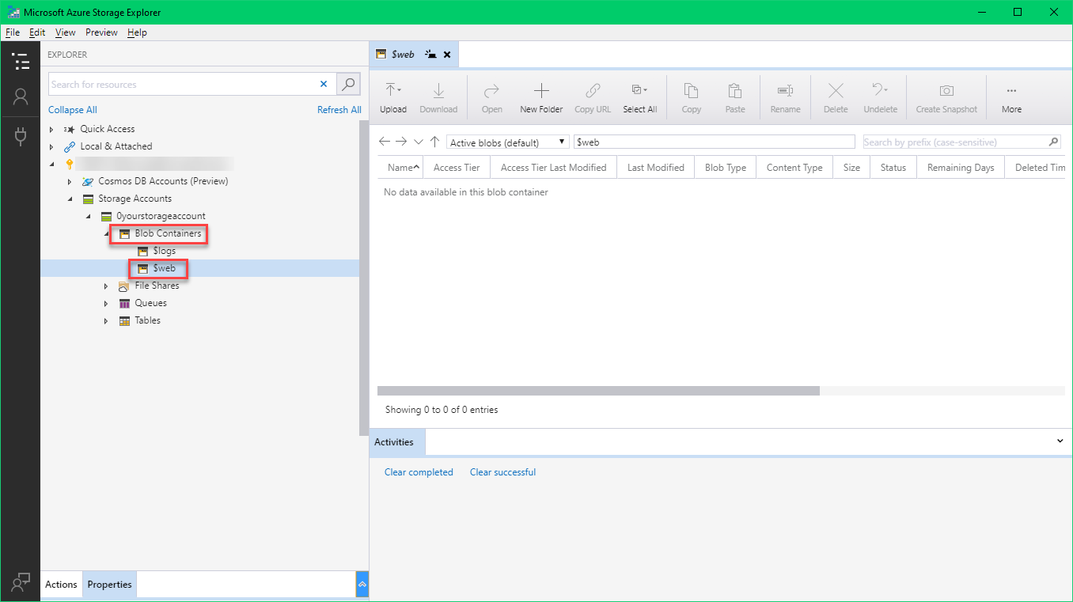Collapse the Blob Containers node
The image size is (1073, 602).
106,233
